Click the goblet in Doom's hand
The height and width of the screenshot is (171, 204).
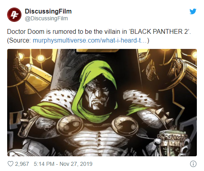[172, 142]
